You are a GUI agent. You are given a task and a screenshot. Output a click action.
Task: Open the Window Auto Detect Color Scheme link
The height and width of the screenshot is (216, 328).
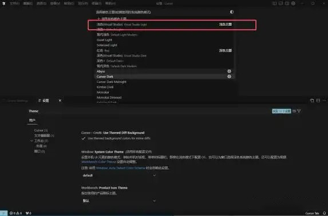coord(120,168)
